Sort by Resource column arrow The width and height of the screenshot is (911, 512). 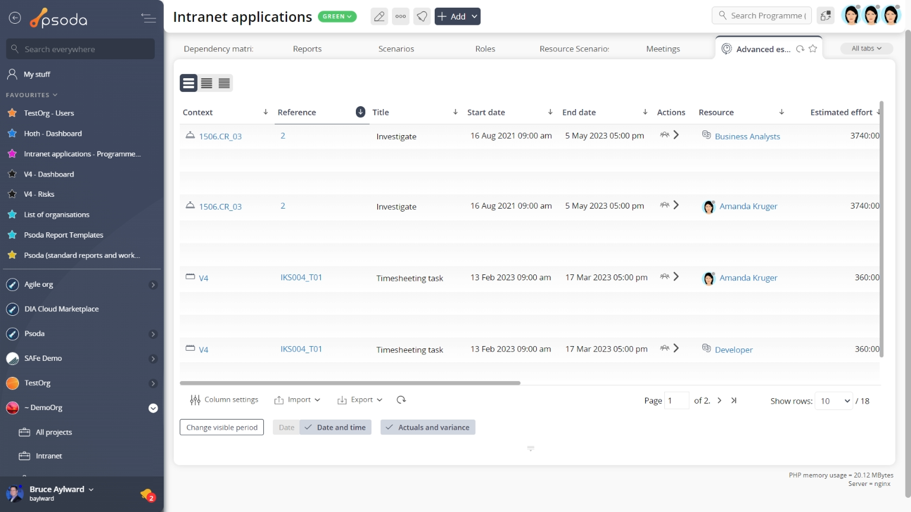pos(782,112)
